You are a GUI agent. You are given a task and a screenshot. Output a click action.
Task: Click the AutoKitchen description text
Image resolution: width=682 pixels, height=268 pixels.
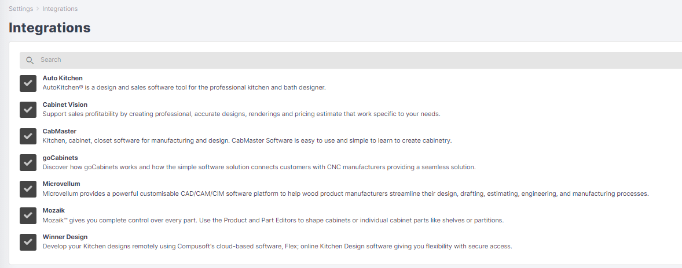click(x=184, y=87)
